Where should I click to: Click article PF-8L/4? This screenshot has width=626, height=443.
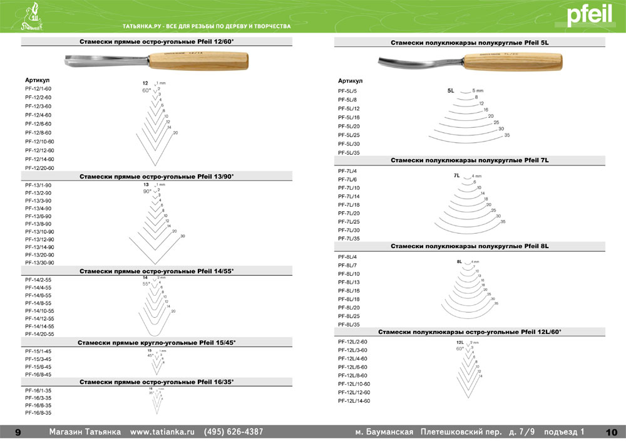coord(347,258)
